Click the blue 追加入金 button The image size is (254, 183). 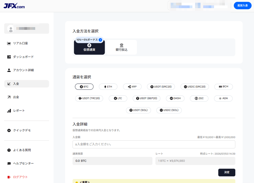tap(242, 5)
